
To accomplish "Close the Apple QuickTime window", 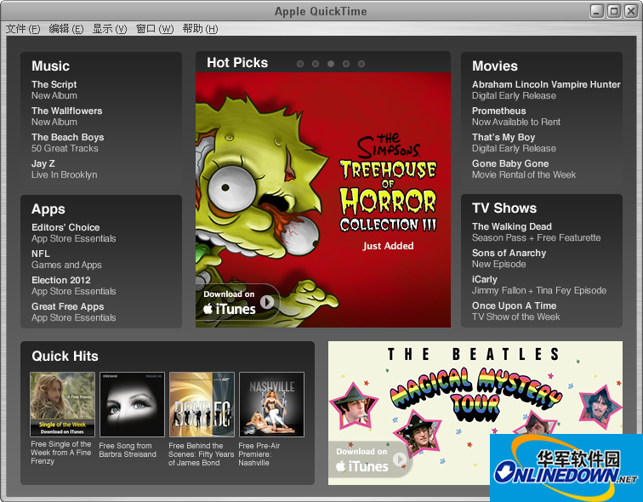I will [631, 11].
